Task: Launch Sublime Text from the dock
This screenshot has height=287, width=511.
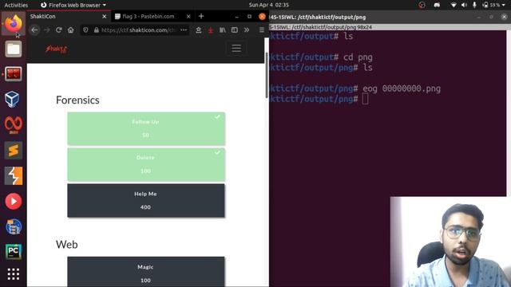Action: [14, 151]
